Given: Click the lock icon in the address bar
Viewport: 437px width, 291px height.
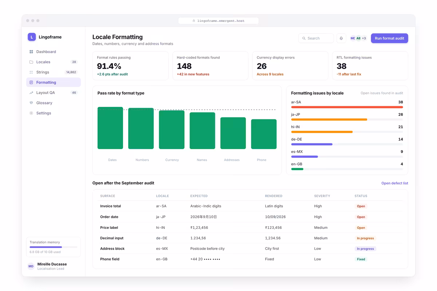Looking at the screenshot, I should point(194,21).
